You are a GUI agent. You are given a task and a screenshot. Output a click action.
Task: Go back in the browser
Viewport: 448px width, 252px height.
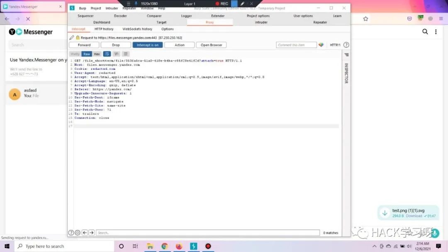pos(7,19)
